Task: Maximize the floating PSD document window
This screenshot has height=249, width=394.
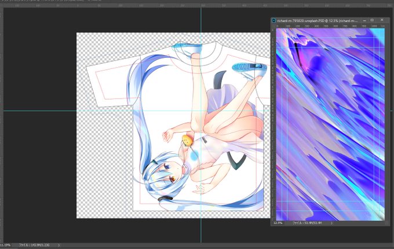Action: pos(372,20)
